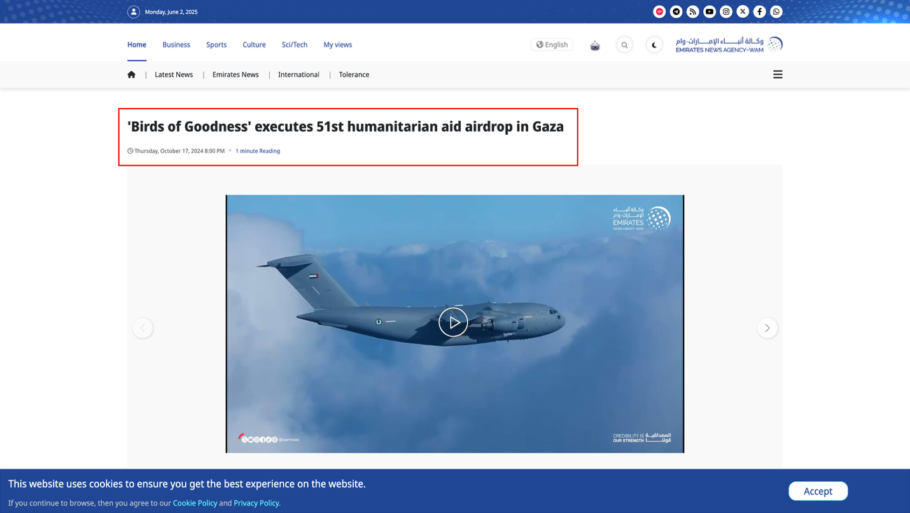Open the Instagram icon in header
910x513 pixels.
coord(726,11)
